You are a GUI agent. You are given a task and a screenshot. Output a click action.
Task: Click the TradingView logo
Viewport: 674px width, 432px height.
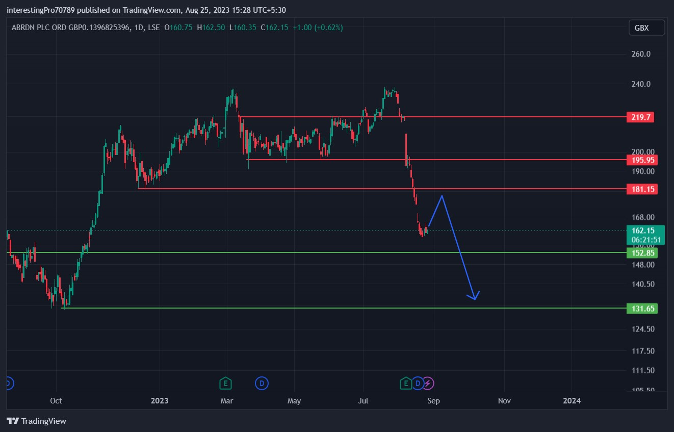(36, 421)
